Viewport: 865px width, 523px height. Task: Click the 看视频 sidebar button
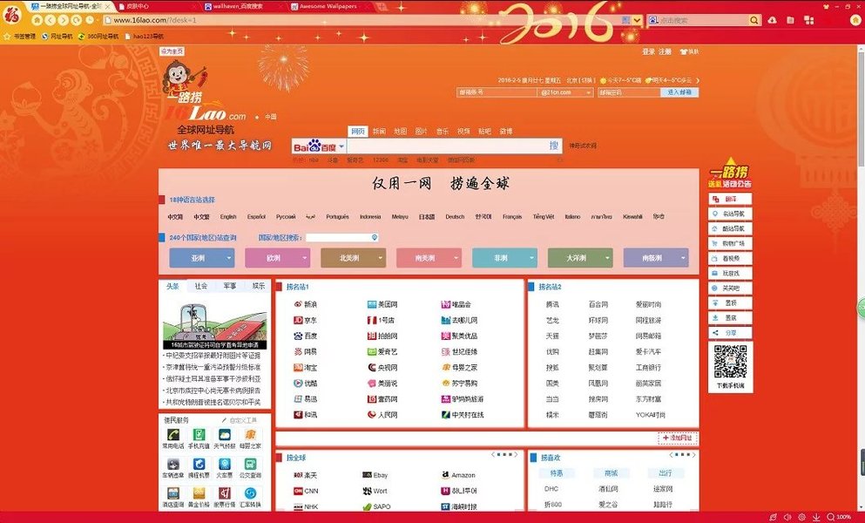[730, 259]
